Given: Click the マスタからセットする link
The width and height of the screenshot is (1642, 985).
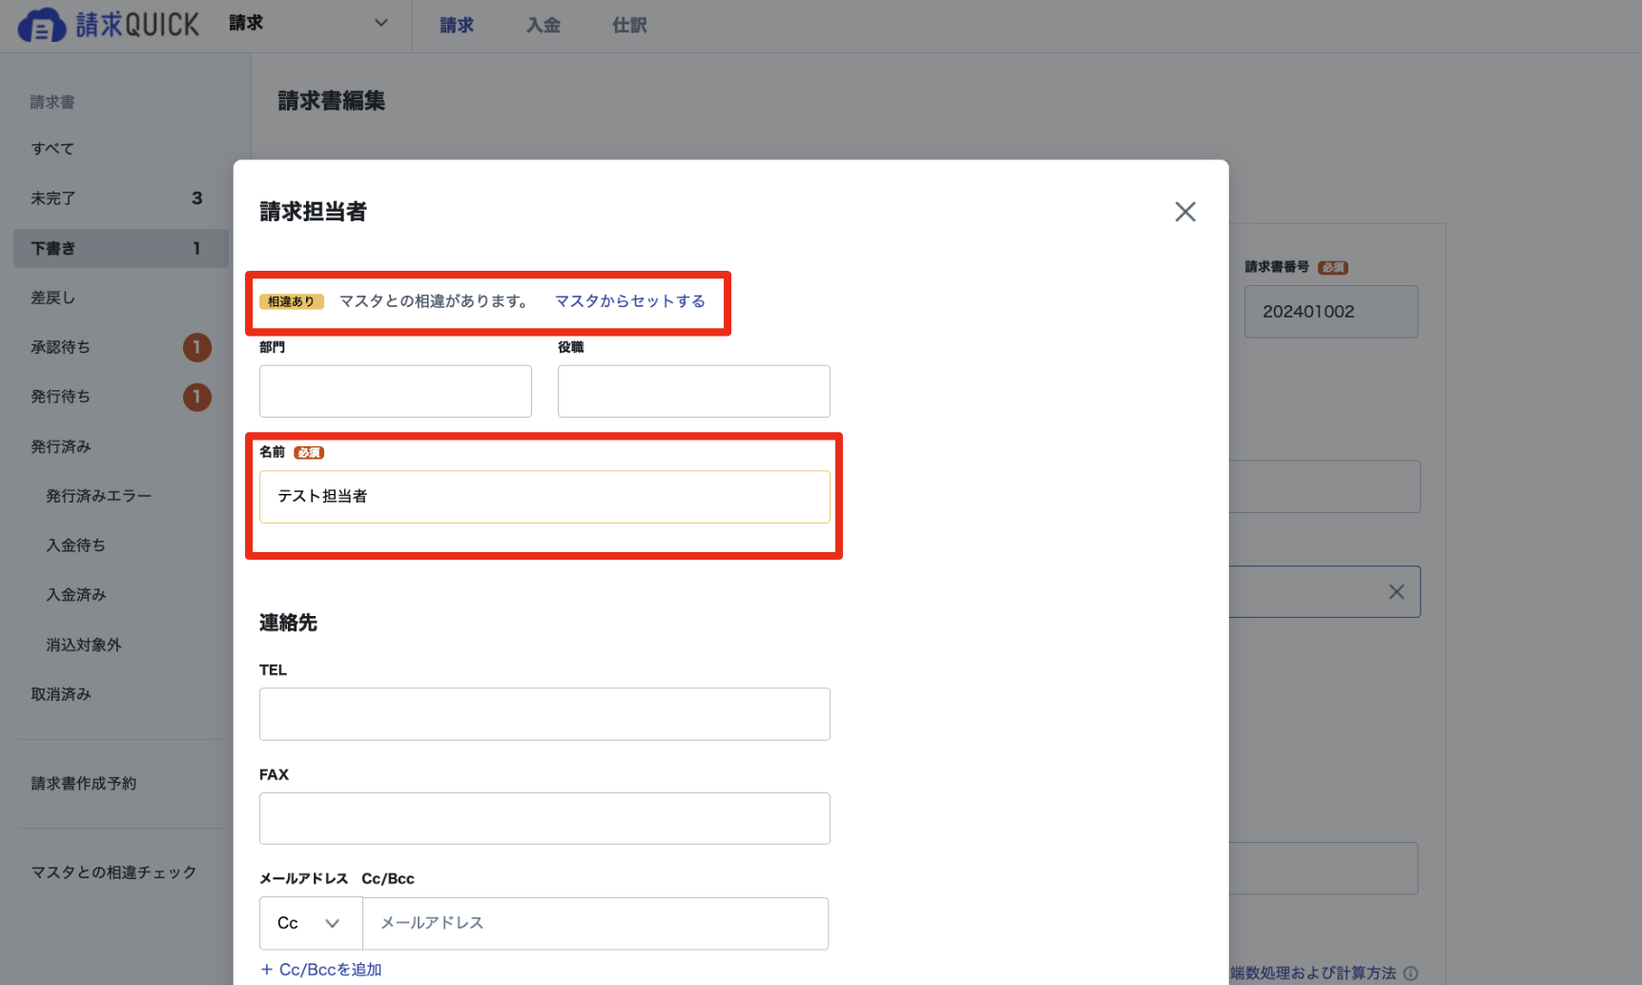Looking at the screenshot, I should coord(630,301).
